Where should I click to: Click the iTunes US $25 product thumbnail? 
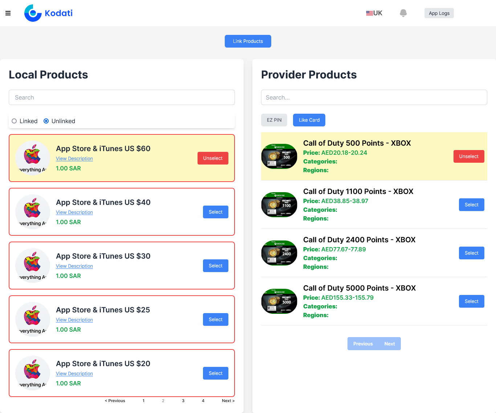coord(33,319)
